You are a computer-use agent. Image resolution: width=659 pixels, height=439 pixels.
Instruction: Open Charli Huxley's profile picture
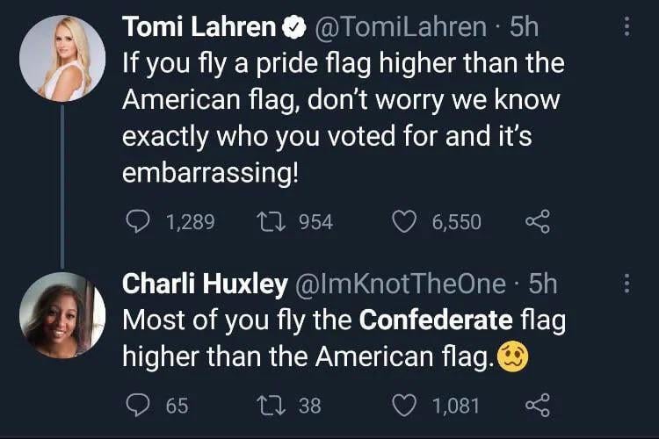click(62, 314)
